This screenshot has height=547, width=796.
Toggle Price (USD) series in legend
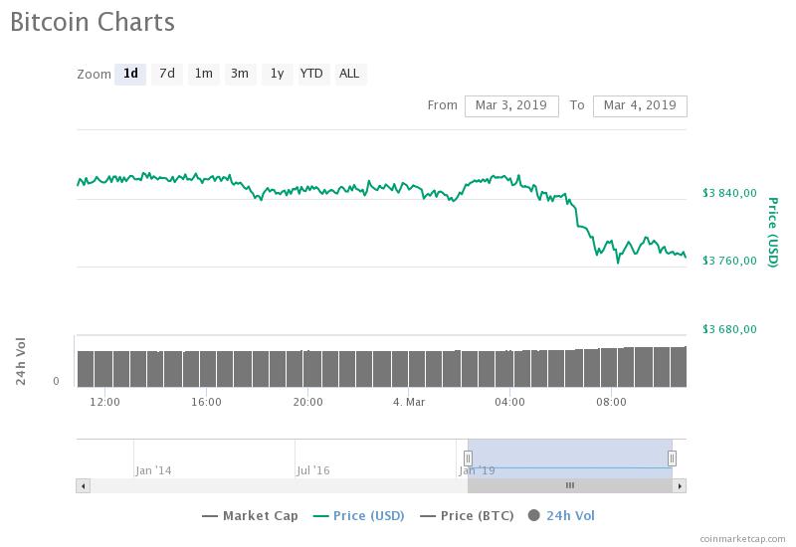click(x=358, y=515)
